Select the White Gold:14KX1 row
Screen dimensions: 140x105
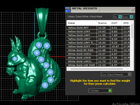tap(98, 61)
